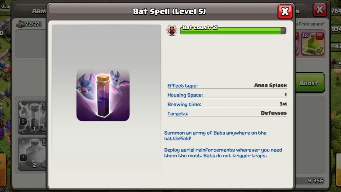Viewport: 341px width, 192px height.
Task: Close the army training window behind
Action: pyautogui.click(x=319, y=10)
